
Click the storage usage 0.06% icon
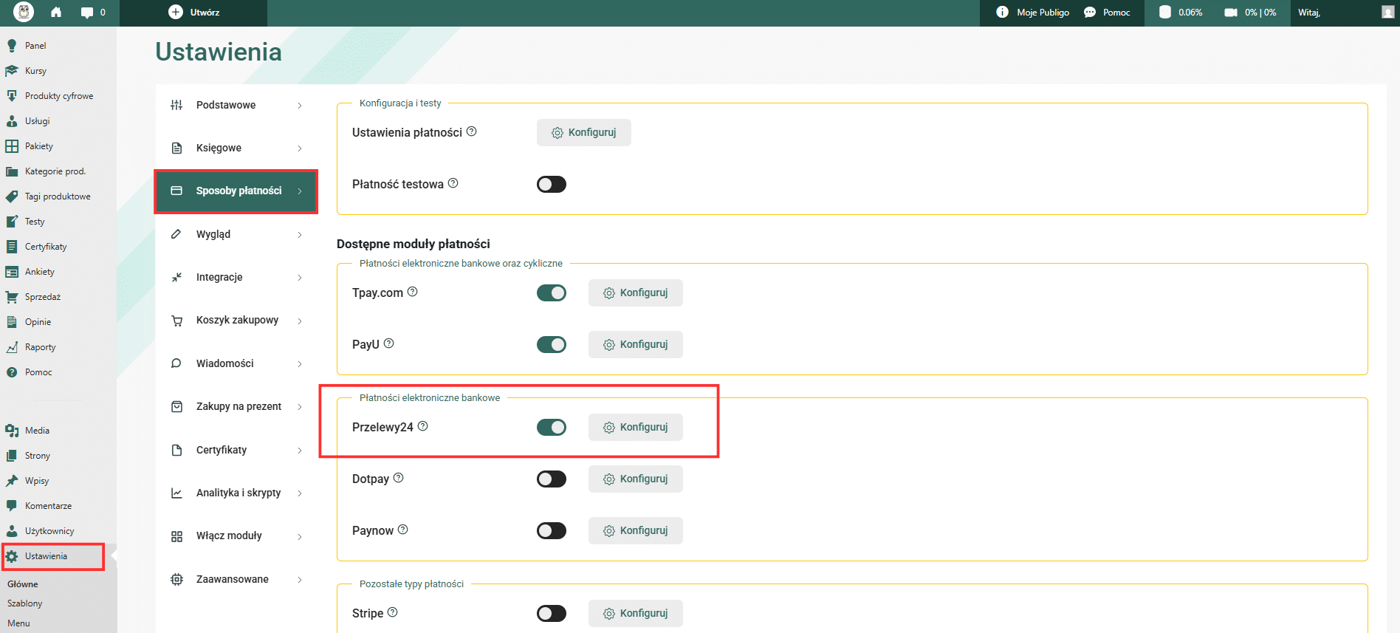pyautogui.click(x=1165, y=12)
